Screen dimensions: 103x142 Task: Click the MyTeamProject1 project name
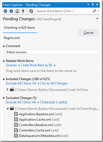49,19
